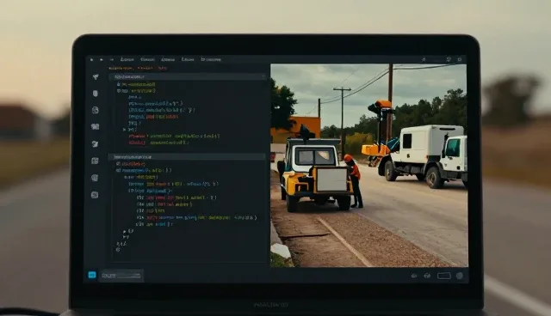The image size is (551, 316).
Task: Open the paper-plane icon in the left sidebar
Action: tap(96, 76)
